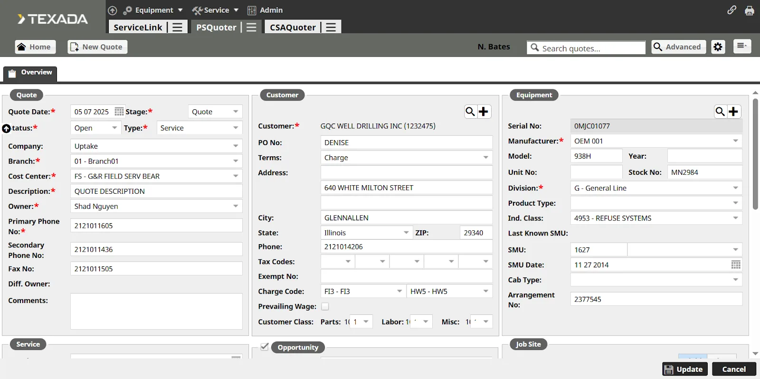Click the Description input field
Viewport: 760px width, 379px height.
pyautogui.click(x=156, y=191)
